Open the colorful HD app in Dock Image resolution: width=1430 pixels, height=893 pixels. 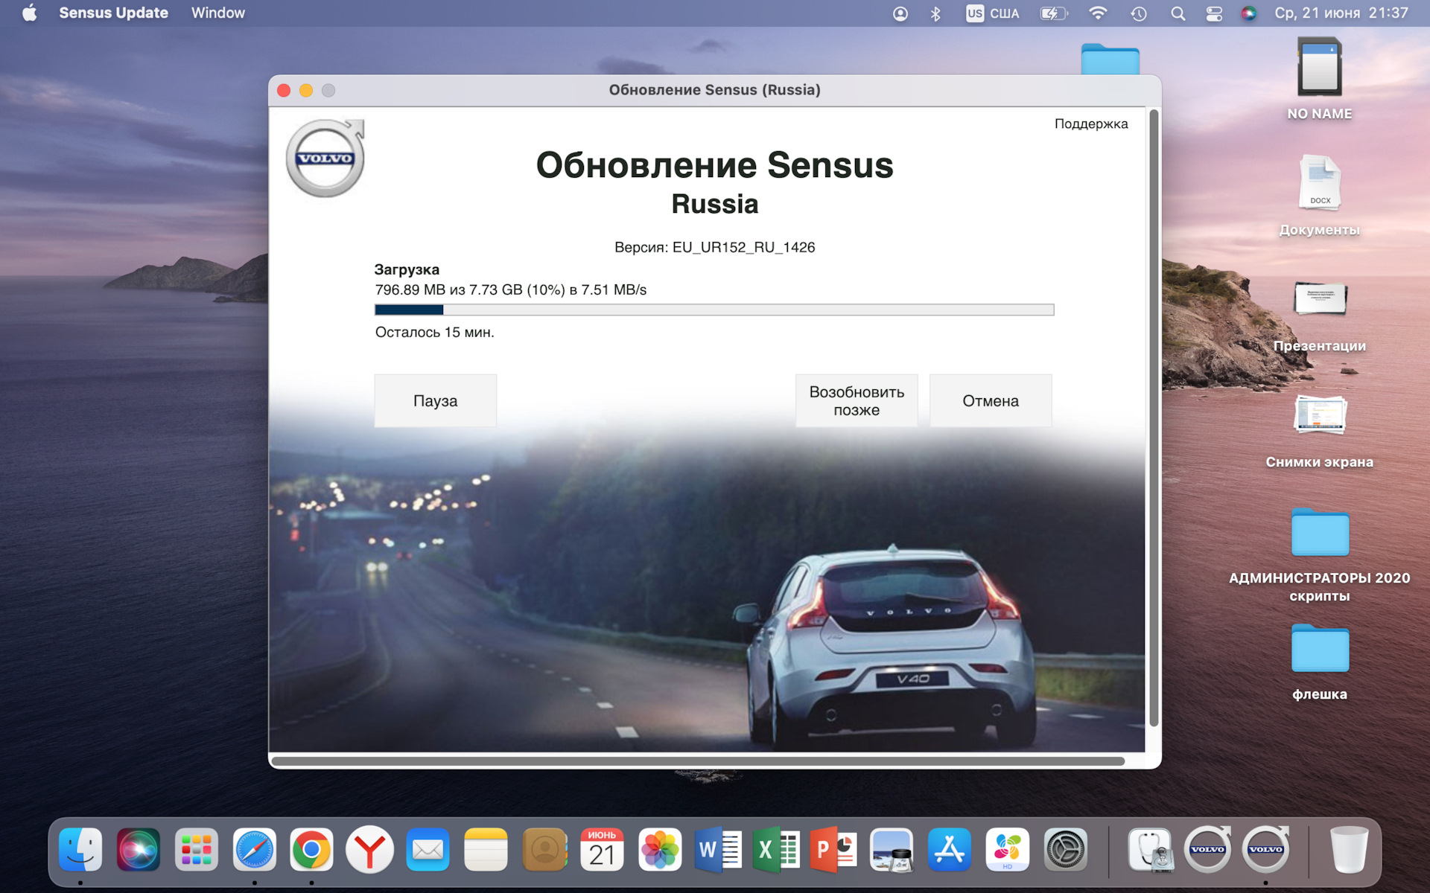1008,849
